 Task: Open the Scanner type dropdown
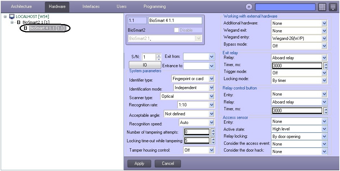(x=187, y=96)
